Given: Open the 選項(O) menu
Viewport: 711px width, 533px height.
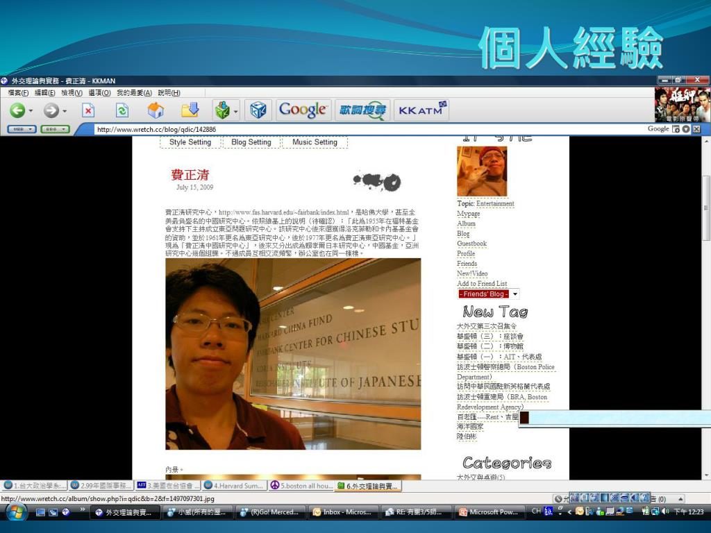Looking at the screenshot, I should [99, 93].
